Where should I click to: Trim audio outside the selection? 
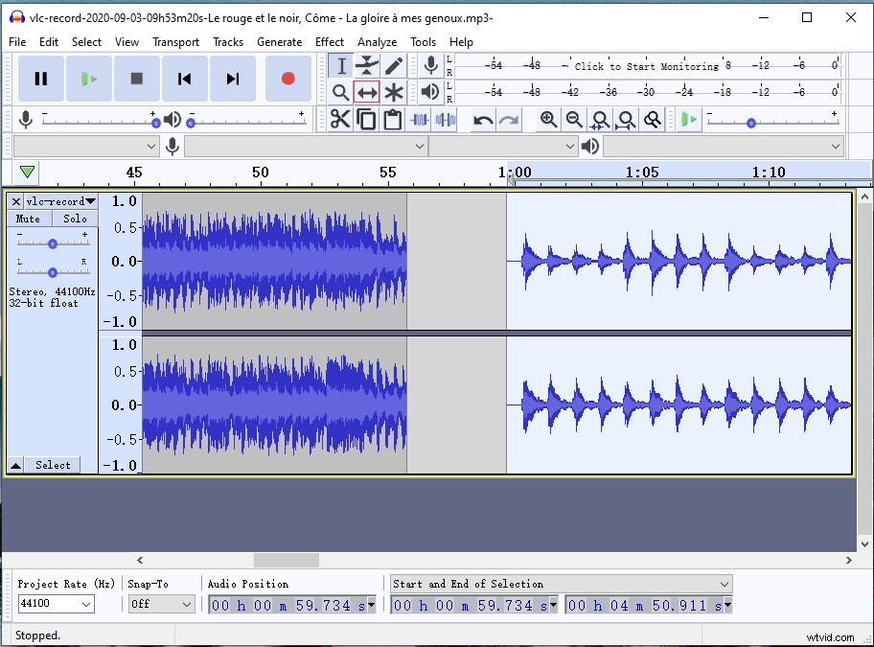pyautogui.click(x=419, y=119)
